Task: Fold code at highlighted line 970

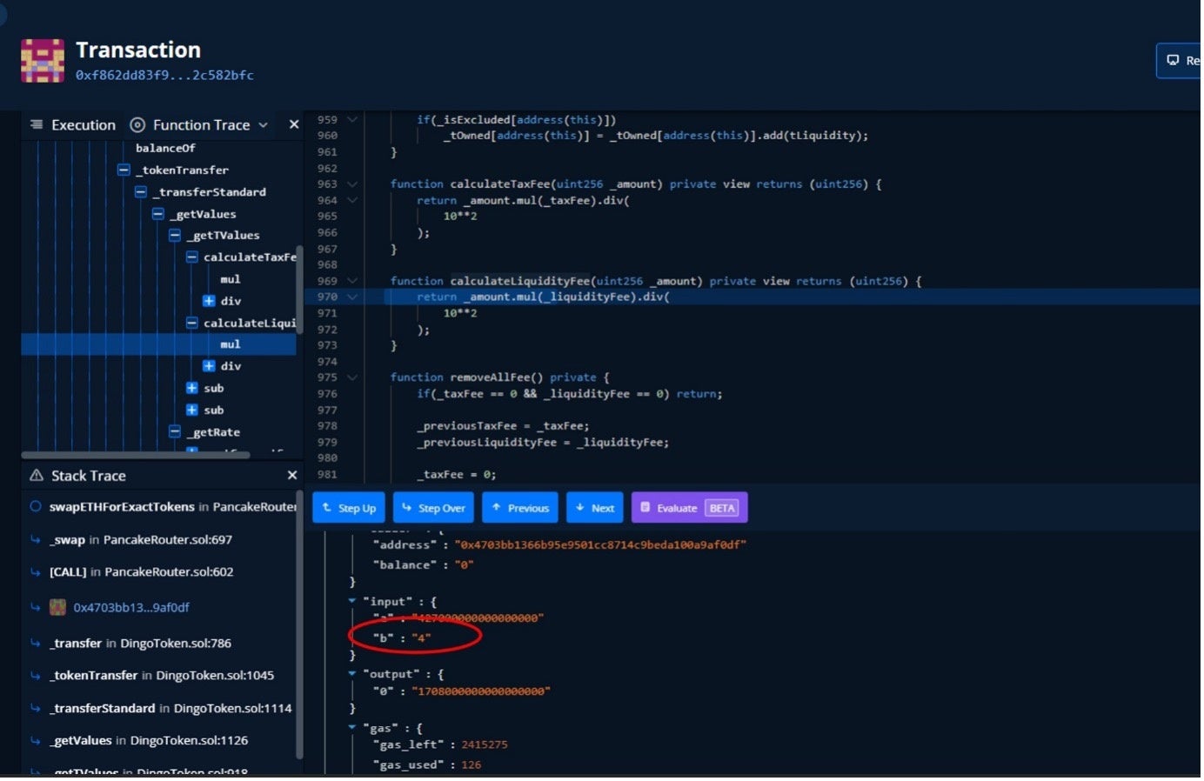Action: [x=352, y=297]
